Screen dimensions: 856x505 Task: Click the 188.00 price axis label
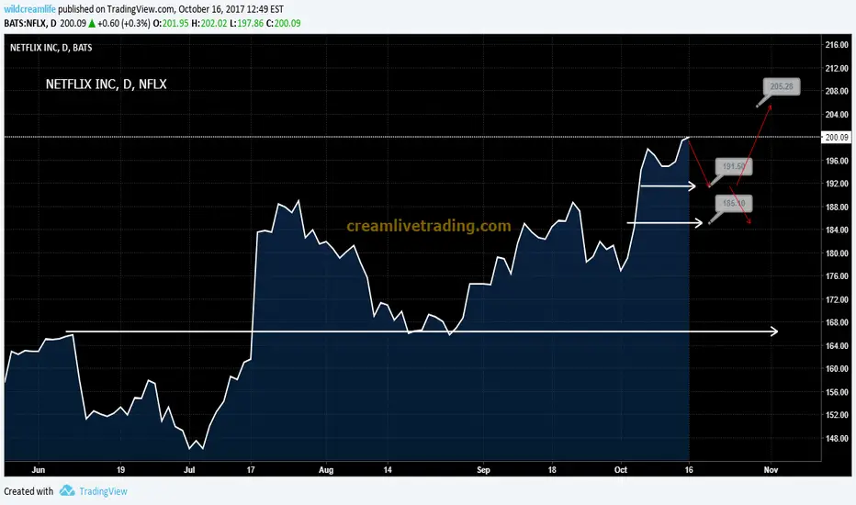(837, 207)
